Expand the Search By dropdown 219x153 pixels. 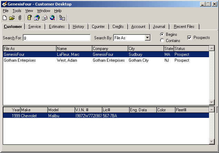[x=147, y=38]
